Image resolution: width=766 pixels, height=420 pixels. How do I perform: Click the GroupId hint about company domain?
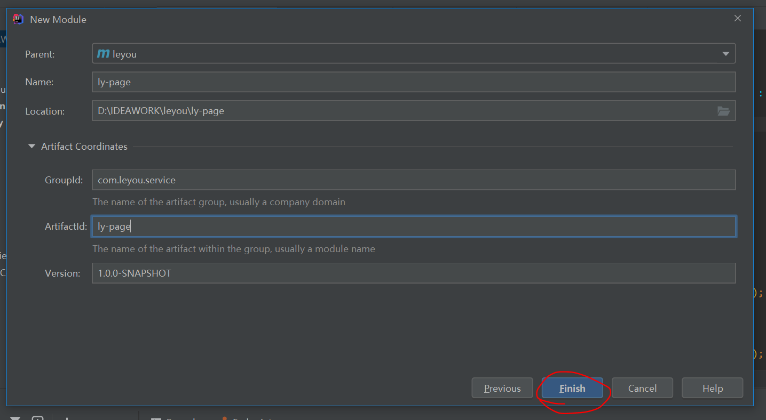point(219,202)
